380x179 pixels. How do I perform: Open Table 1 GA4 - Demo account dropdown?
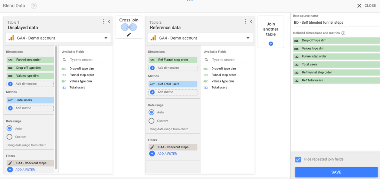tap(58, 38)
